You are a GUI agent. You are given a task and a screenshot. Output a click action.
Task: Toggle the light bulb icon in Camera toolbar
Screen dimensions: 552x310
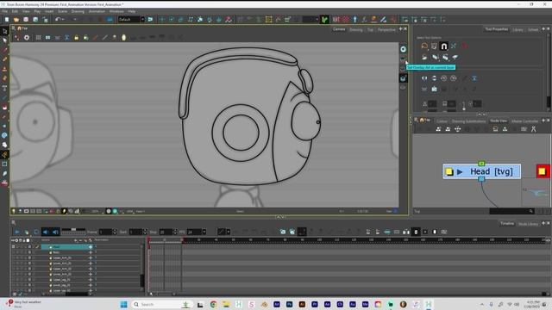click(x=124, y=38)
